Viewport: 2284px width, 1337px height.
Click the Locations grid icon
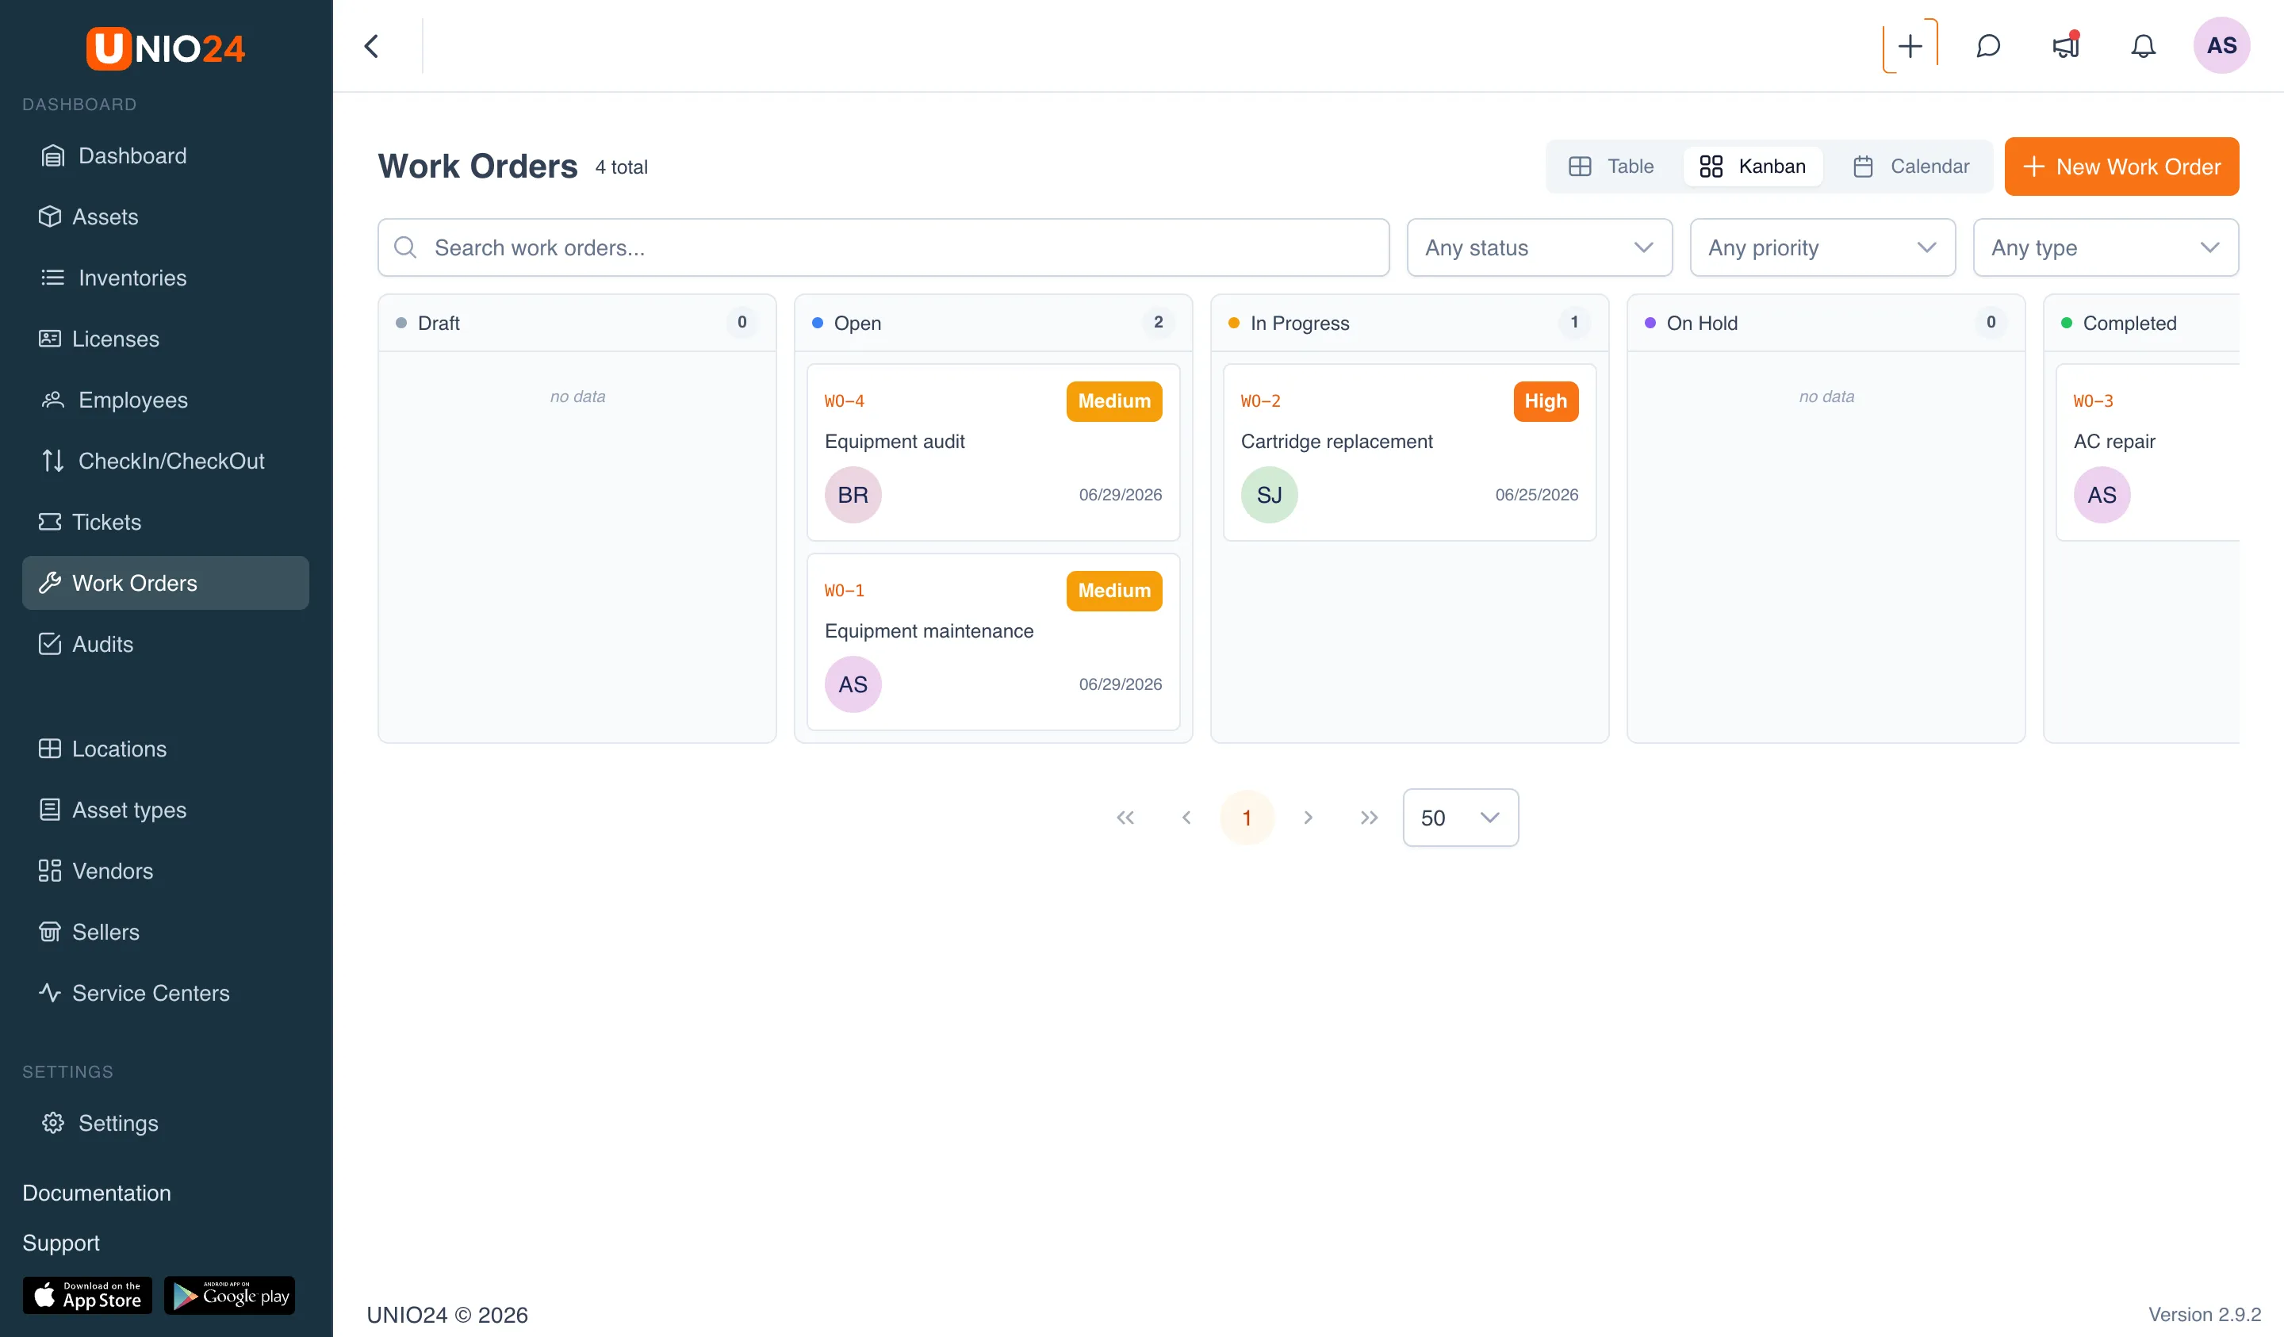coord(50,749)
